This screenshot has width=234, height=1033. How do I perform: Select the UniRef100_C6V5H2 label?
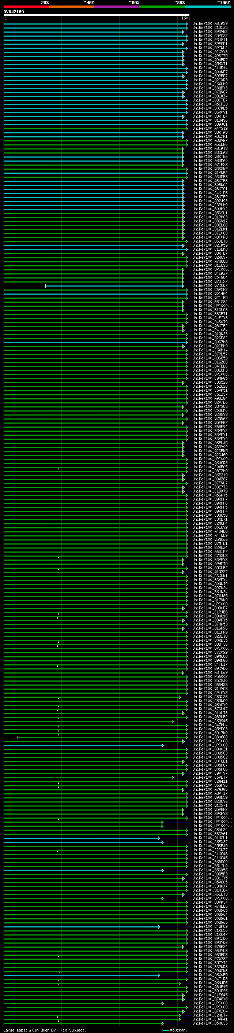pyautogui.click(x=210, y=289)
